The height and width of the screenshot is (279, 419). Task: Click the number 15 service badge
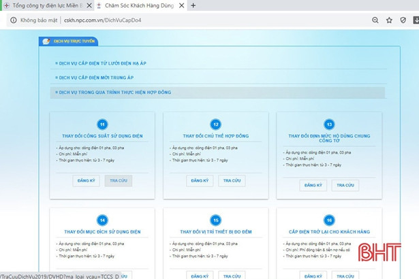tap(215, 220)
